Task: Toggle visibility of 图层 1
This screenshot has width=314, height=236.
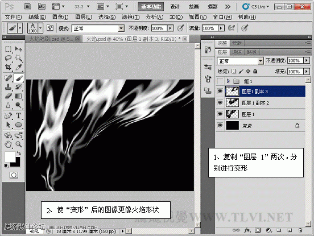Action: click(220, 114)
